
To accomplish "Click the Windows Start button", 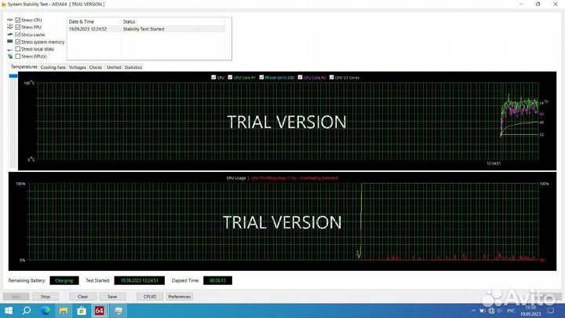I will 8,311.
